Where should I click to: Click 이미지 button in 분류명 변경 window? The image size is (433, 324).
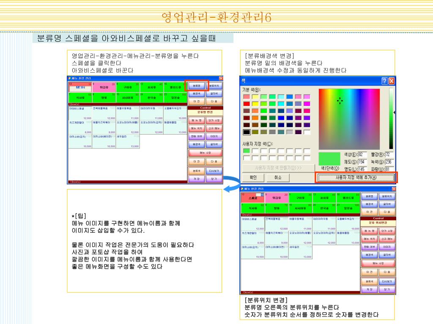[214, 136]
